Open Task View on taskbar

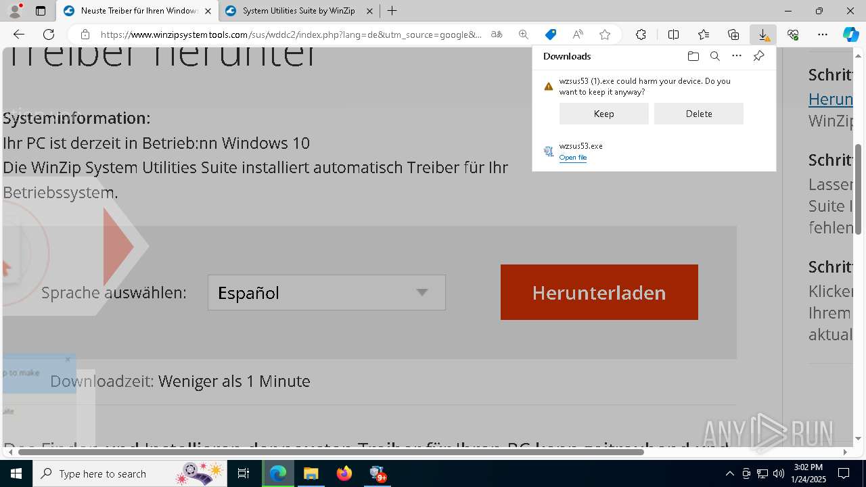point(244,473)
